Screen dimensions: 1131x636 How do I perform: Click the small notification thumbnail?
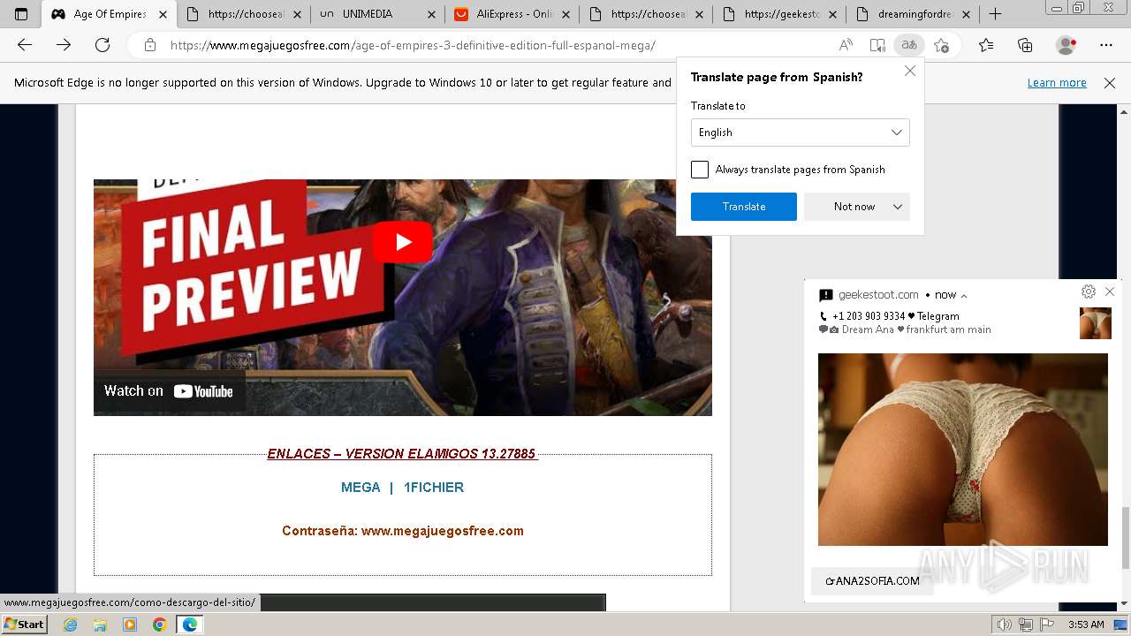coord(1096,323)
